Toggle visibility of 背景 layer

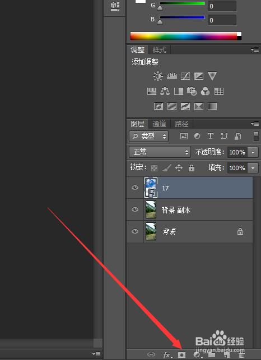[x=135, y=231]
